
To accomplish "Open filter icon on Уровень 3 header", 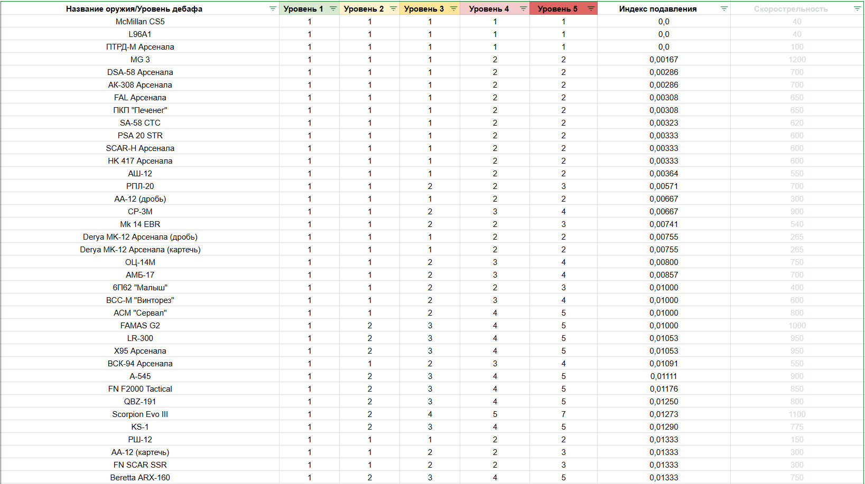I will coord(453,8).
